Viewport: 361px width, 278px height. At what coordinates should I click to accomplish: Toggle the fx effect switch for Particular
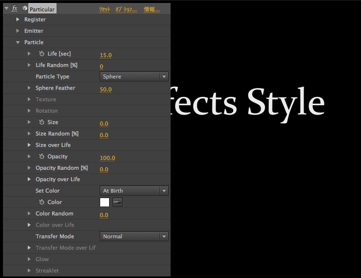pos(15,8)
